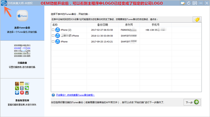The image size is (210, 117).
Task: Click the refresh icon in title bar
Action: pos(189,3)
